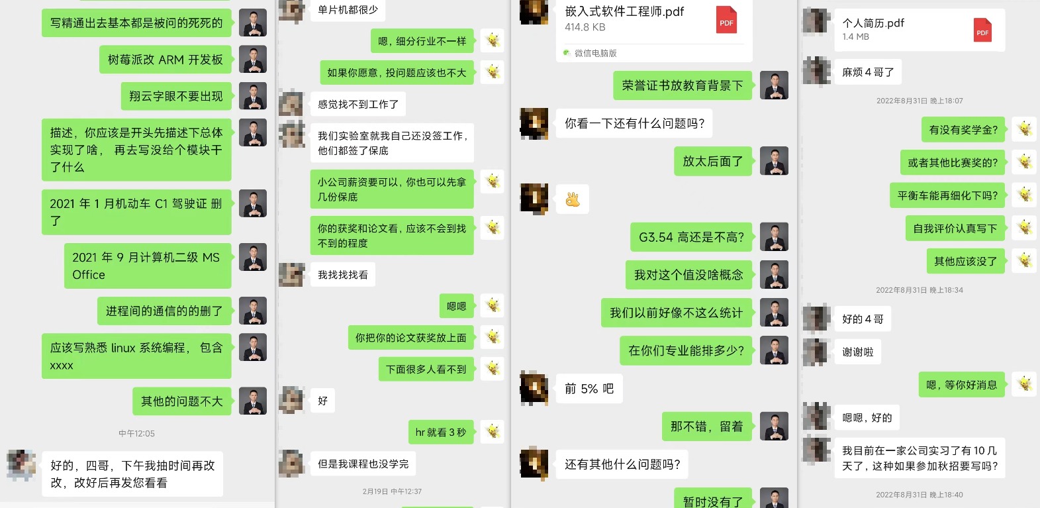This screenshot has width=1040, height=508.
Task: Click avatar beside 感觉找不到工作了 message
Action: [x=291, y=104]
